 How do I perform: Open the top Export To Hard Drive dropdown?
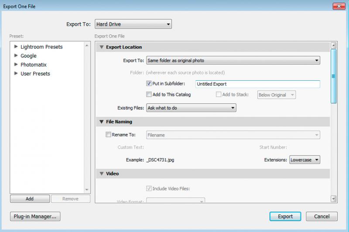coord(133,24)
